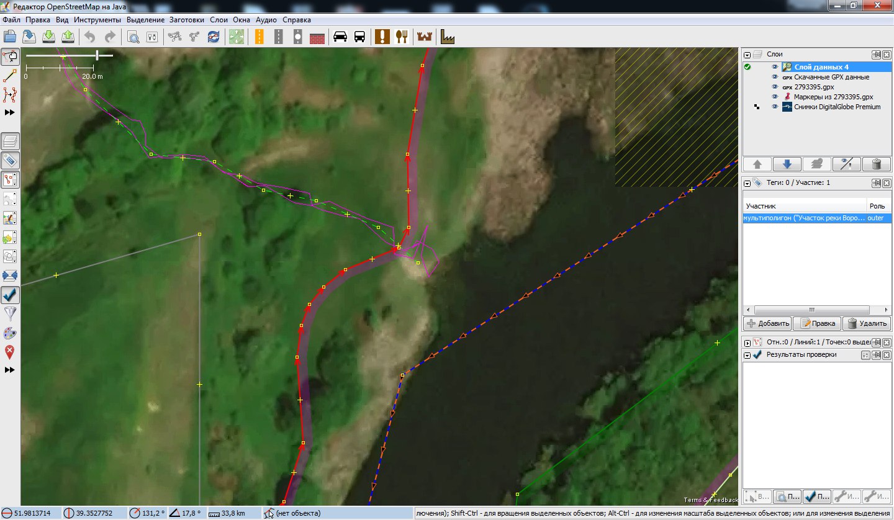Click the update data refresh icon
The height and width of the screenshot is (520, 894).
click(214, 37)
